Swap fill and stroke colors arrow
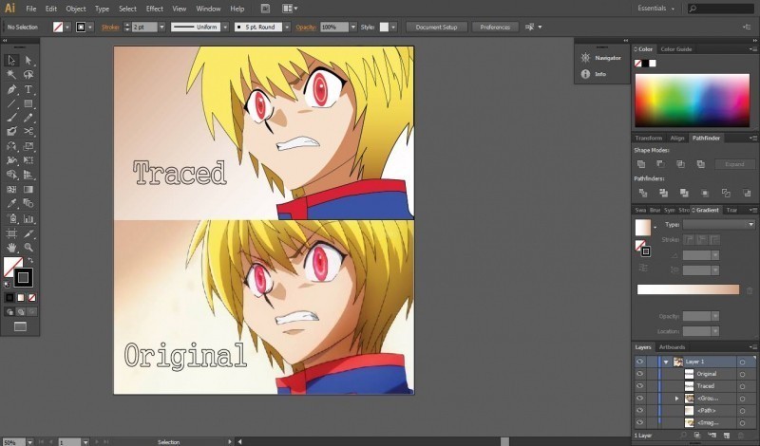 coord(30,261)
